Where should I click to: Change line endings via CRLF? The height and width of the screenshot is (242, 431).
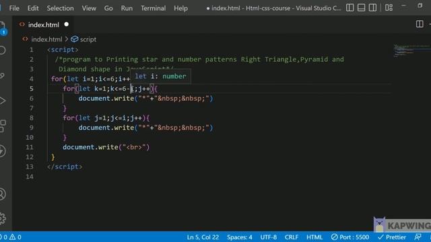(292, 237)
